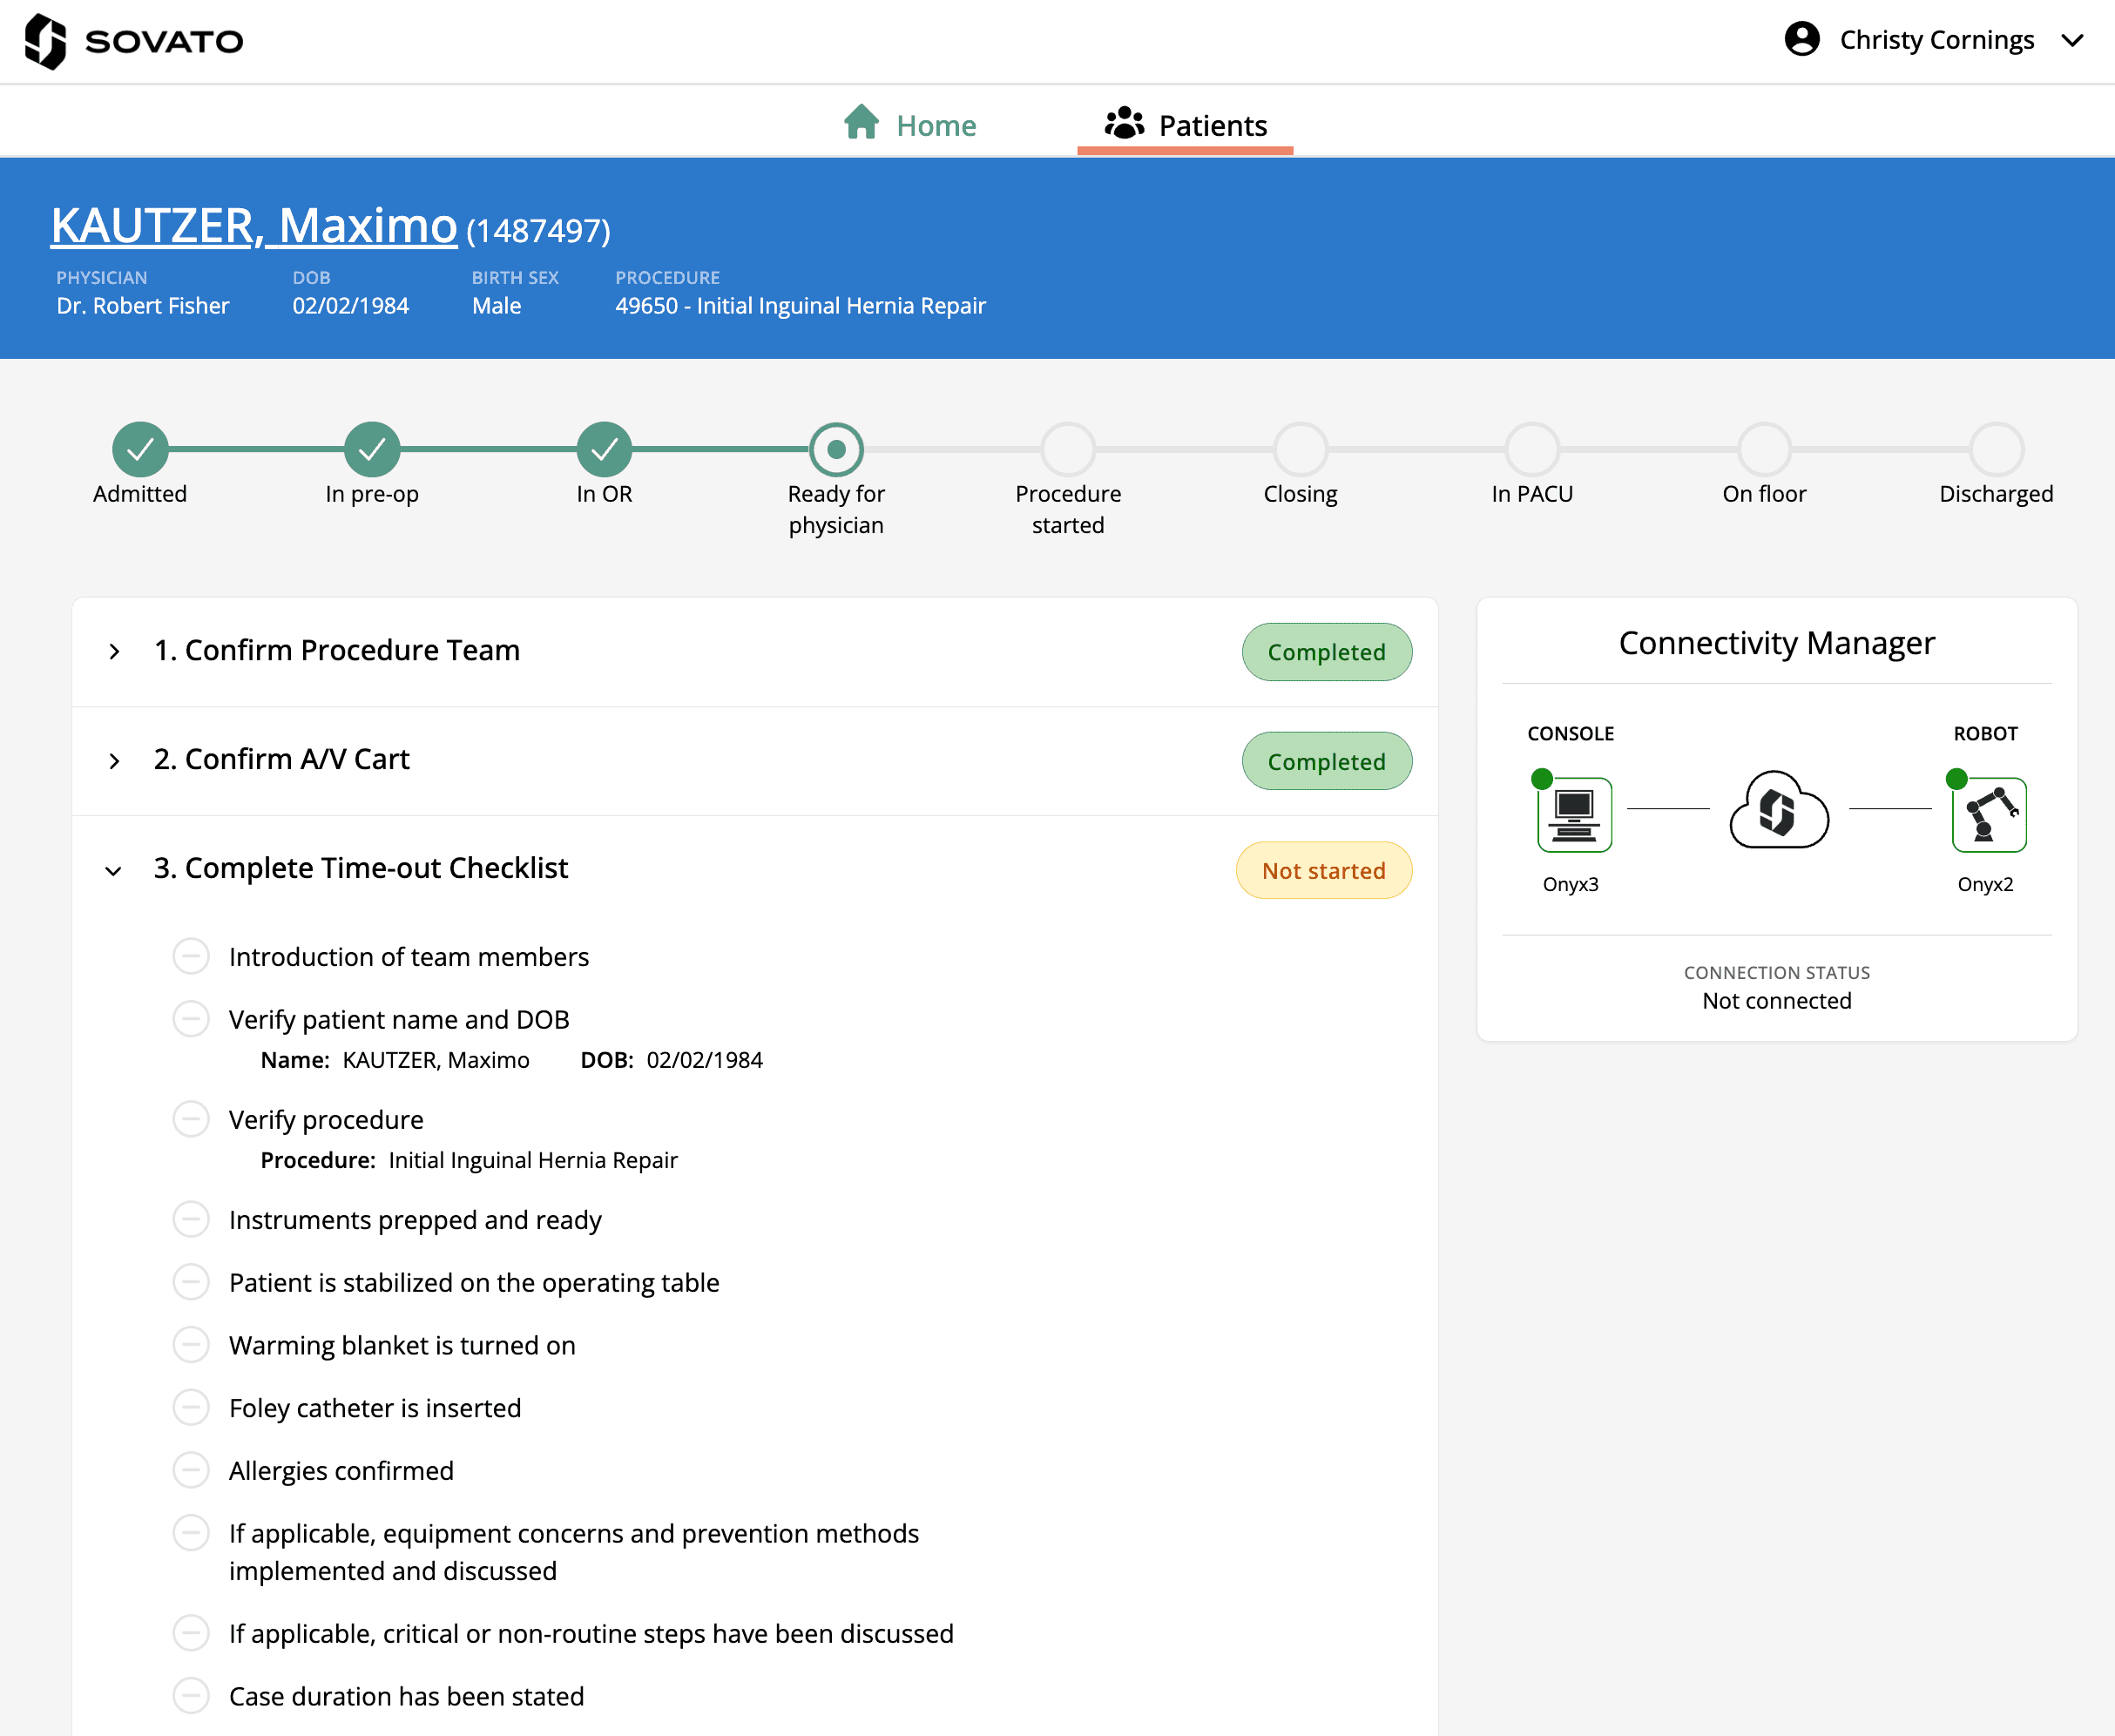The image size is (2115, 1736).
Task: Open the Christy Cornings account dropdown arrow
Action: [x=2072, y=40]
